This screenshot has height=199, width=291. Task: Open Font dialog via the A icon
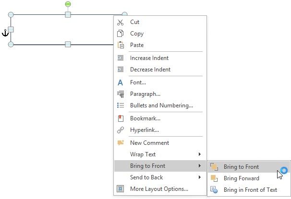coord(121,82)
